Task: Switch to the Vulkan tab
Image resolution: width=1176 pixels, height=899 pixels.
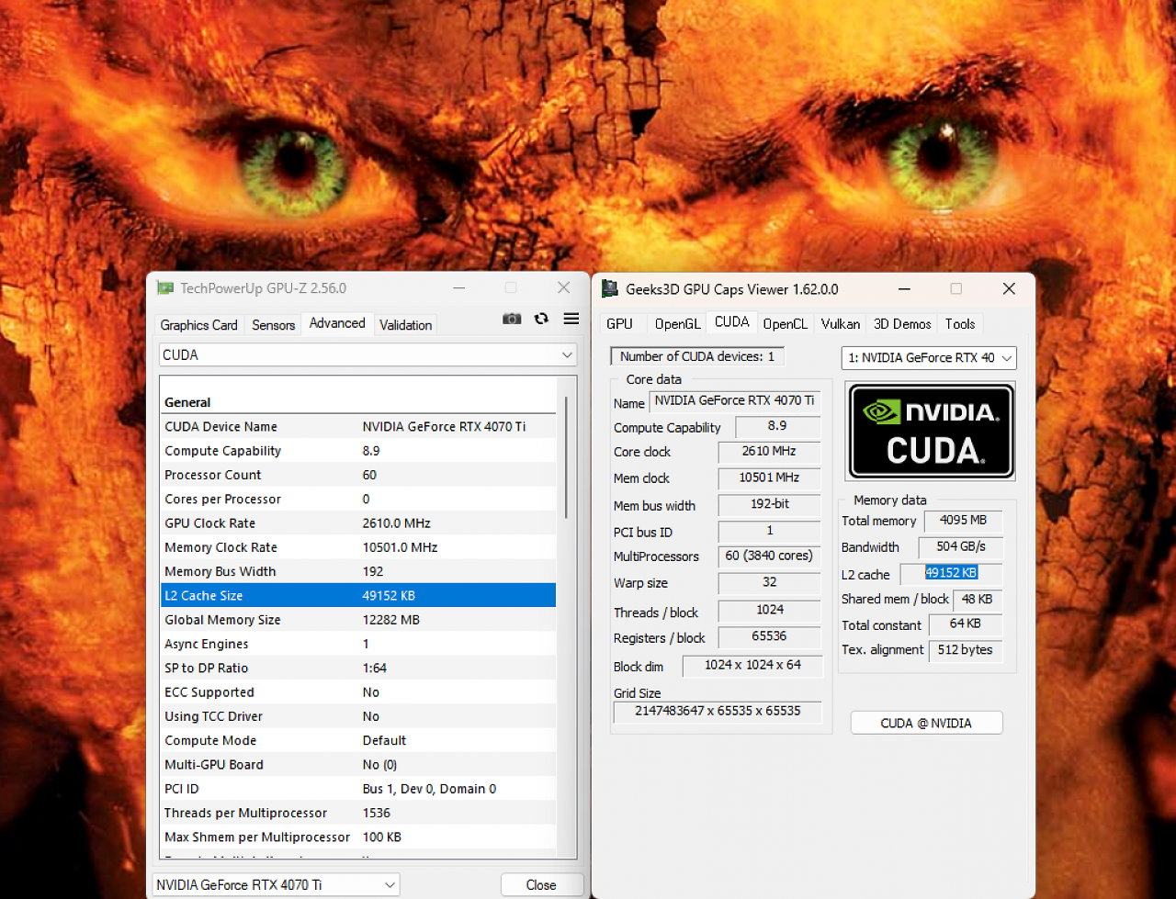Action: 841,323
